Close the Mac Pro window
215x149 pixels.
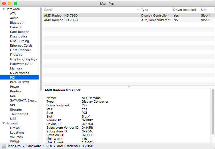click(x=4, y=3)
